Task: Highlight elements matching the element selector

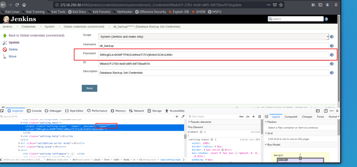Action: coord(201,132)
